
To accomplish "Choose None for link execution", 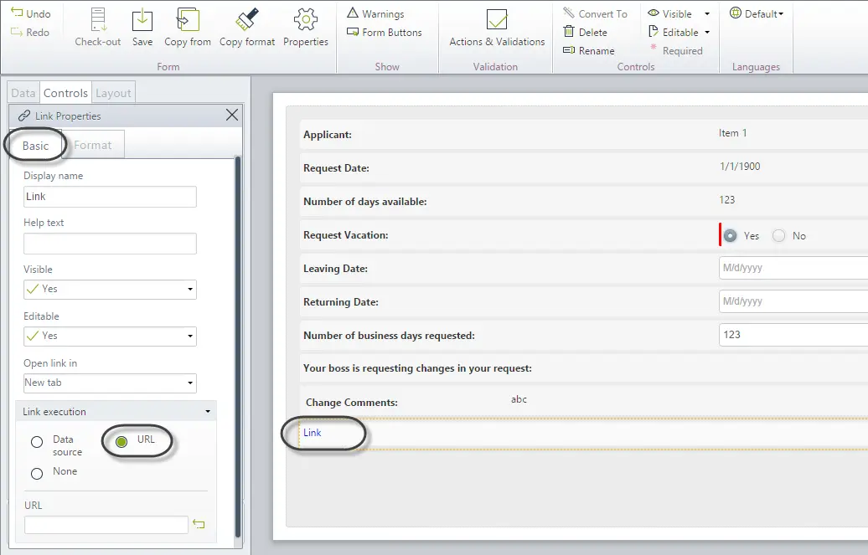I will (37, 474).
